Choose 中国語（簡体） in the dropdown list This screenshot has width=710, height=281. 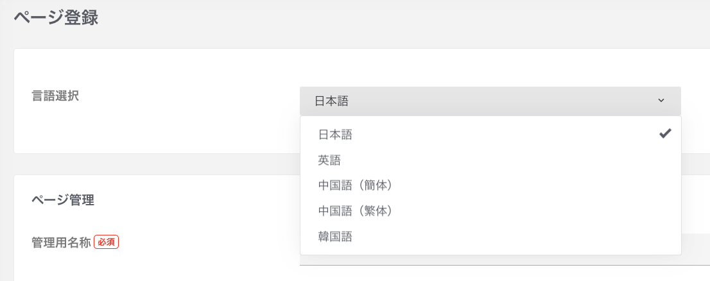click(x=355, y=185)
